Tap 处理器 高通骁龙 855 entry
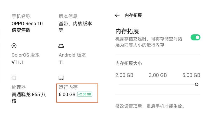Image resolution: width=207 pixels, height=122 pixels. pos(29,94)
